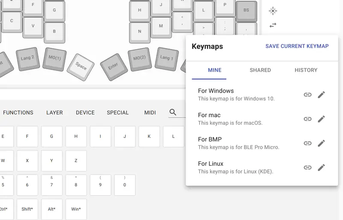Open the HISTORY keymaps tab

pos(306,70)
